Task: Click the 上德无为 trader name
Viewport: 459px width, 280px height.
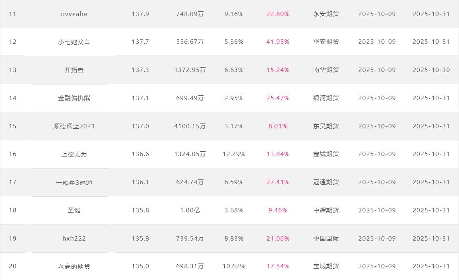Action: tap(74, 154)
